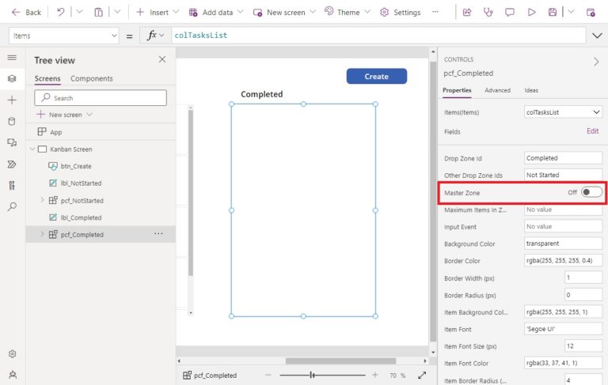Click the fit-to-window expand icon
Viewport: 608px width, 385px height.
tap(422, 376)
